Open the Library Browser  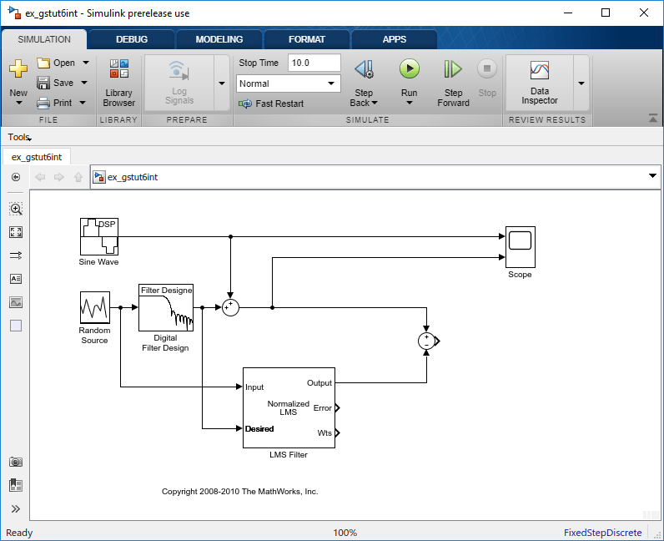(118, 83)
